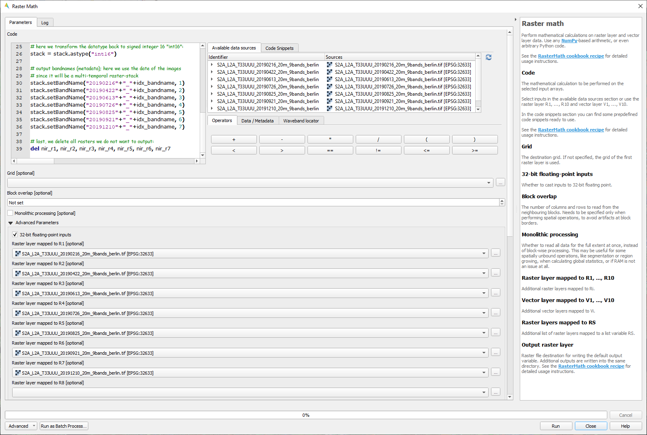Switch to the Log tab
Screen dimensions: 647x435
45,23
